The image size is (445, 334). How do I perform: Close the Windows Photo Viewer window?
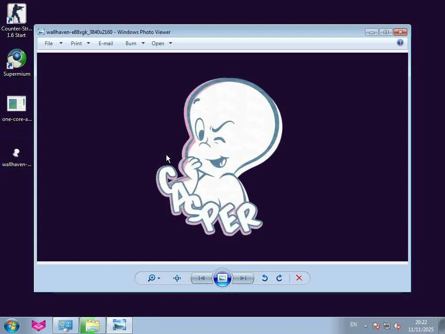coord(400,32)
